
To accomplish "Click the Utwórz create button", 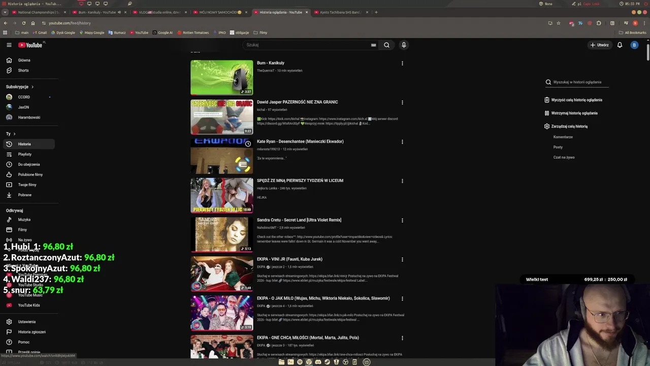I will pyautogui.click(x=599, y=45).
